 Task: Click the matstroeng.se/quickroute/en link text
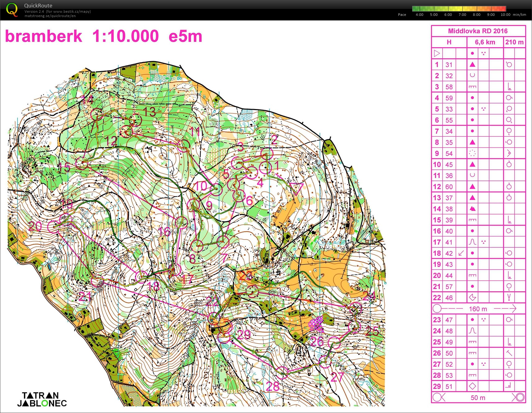click(x=50, y=16)
